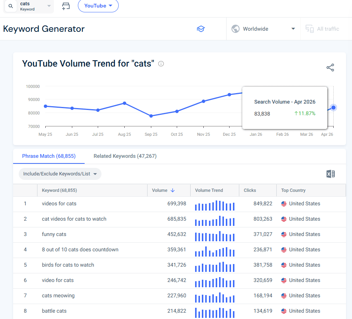Select keyword "cat videos for cats to watch"
352x319 pixels.
74,219
